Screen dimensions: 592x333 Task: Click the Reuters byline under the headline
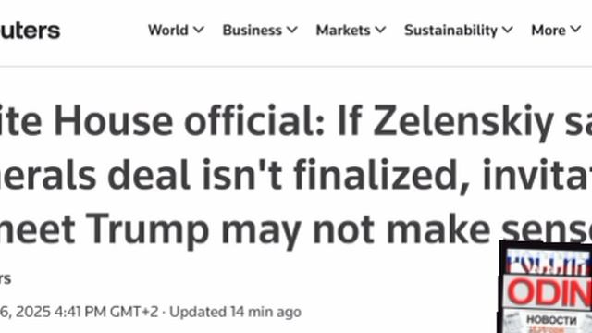6,279
